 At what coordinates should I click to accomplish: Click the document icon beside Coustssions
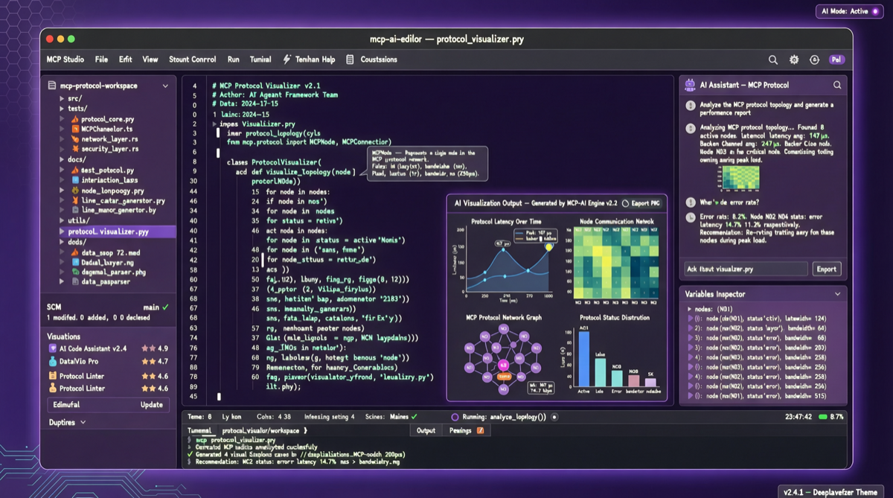(x=350, y=60)
